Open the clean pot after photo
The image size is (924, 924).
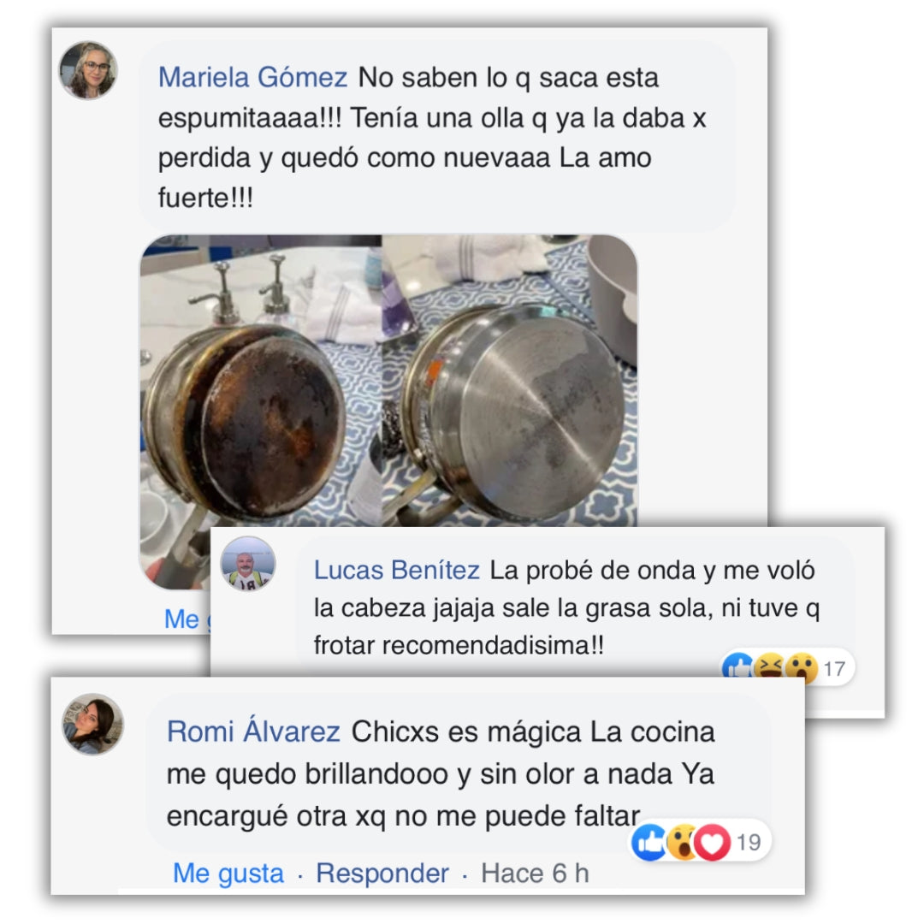click(x=510, y=380)
